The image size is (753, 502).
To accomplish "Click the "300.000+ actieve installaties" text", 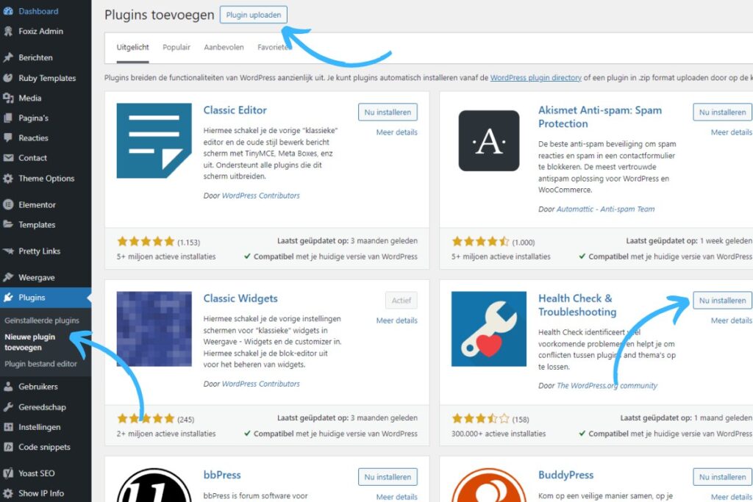I will pos(499,434).
